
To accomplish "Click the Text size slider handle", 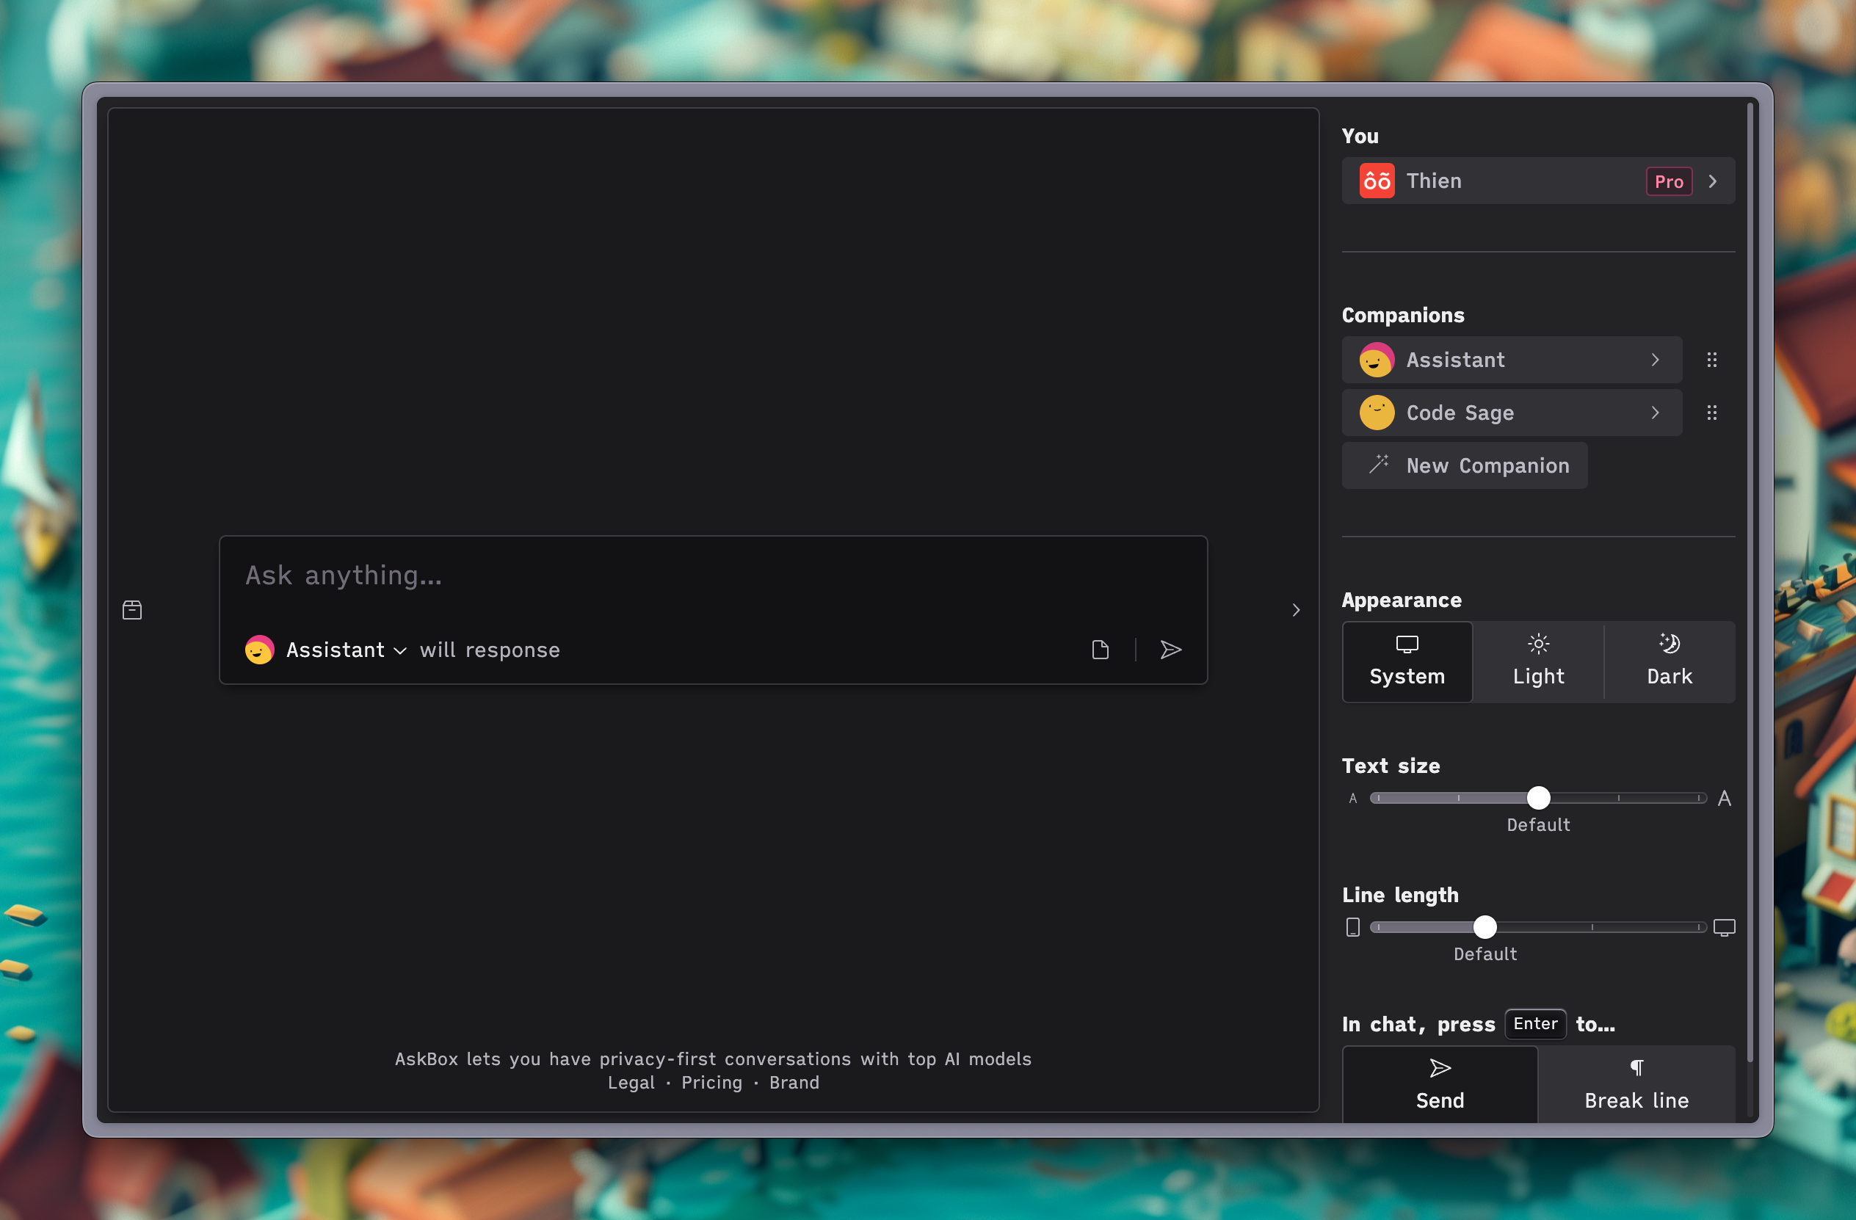I will (x=1538, y=797).
